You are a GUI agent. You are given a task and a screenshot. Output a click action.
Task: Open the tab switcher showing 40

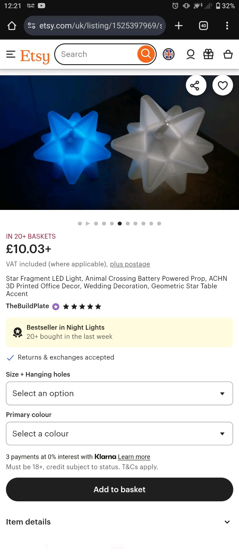[x=203, y=26]
